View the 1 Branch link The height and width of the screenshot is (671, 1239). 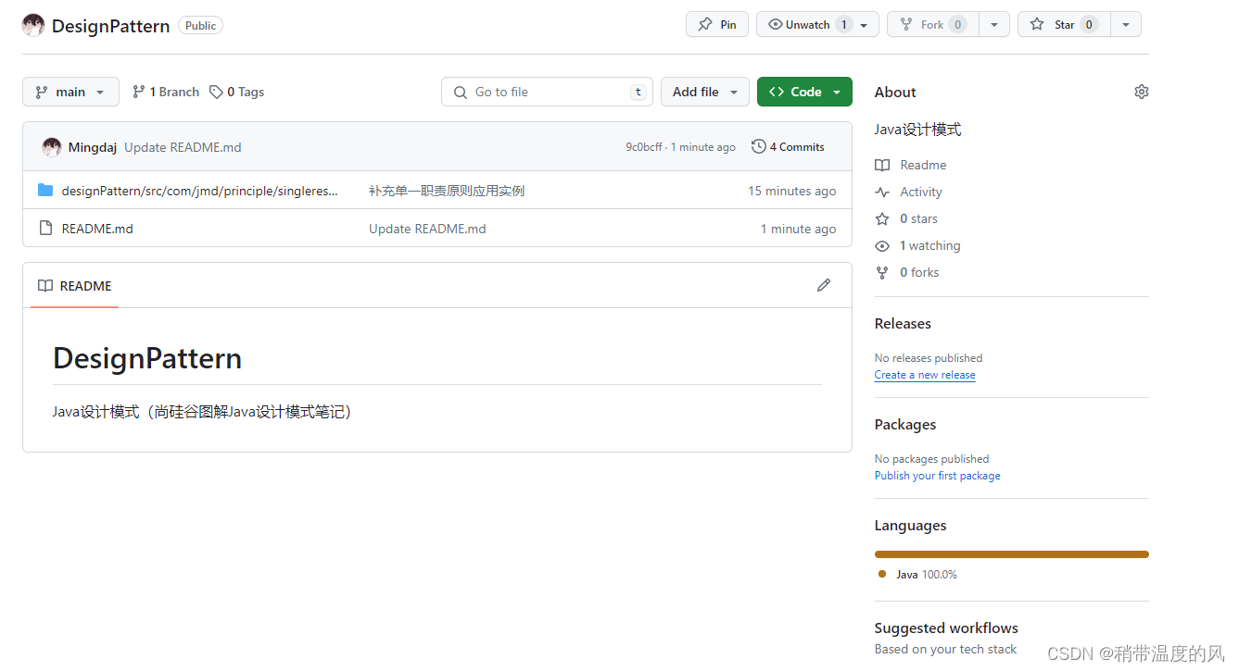pos(166,92)
